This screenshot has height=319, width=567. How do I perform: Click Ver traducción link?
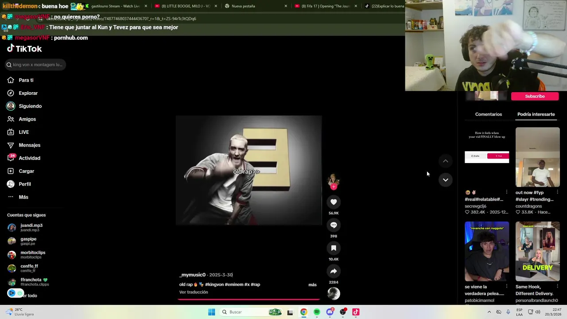pyautogui.click(x=194, y=292)
